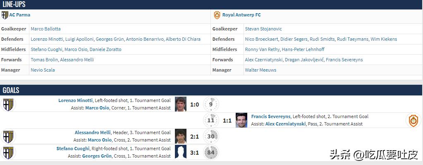423x165 pixels.
Task: Open Lorenzo Minotti's player photo
Action: [181, 104]
